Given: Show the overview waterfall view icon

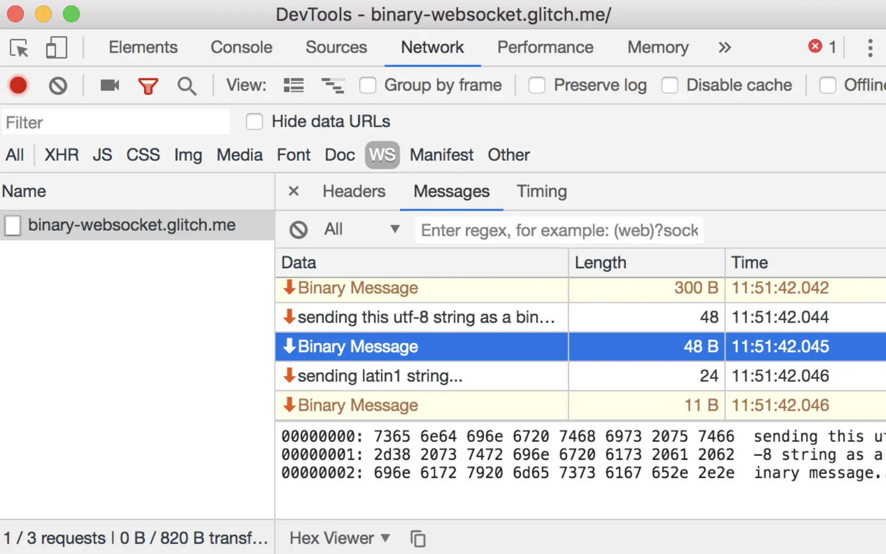Looking at the screenshot, I should pyautogui.click(x=332, y=85).
